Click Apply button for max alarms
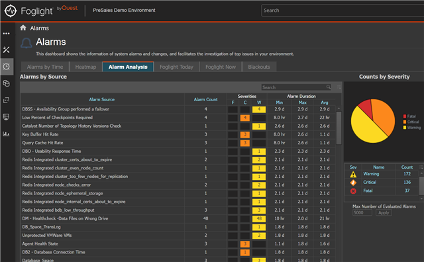Screen dimensions: 424x262 click(384, 213)
